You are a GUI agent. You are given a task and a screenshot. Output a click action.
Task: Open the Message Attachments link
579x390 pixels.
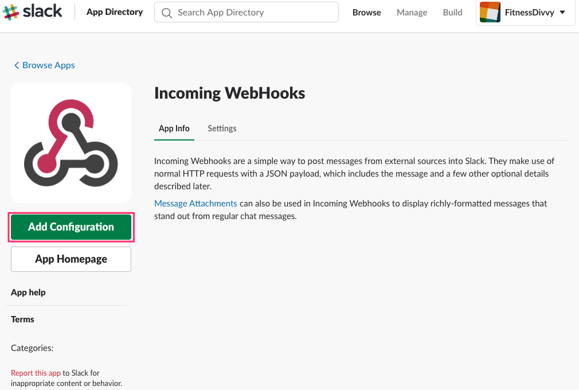click(195, 204)
